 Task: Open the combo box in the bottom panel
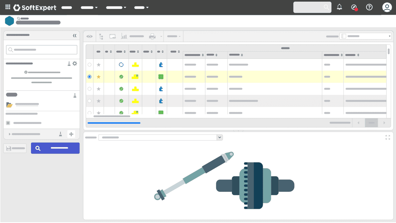[219, 137]
